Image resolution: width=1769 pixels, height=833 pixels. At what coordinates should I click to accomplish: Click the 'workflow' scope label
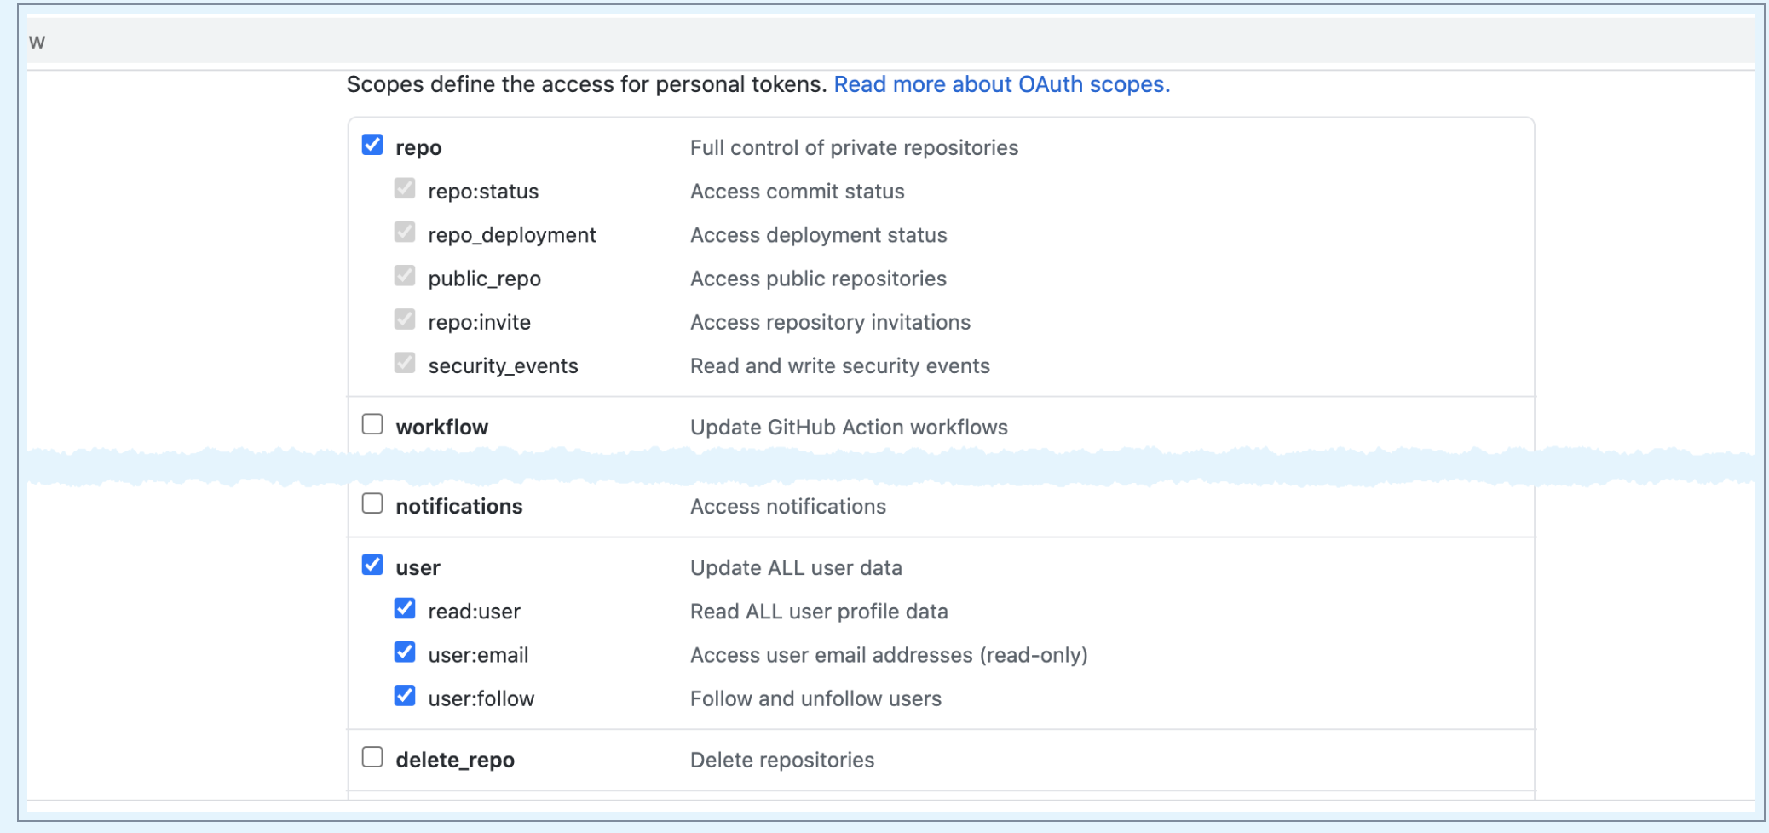point(441,428)
